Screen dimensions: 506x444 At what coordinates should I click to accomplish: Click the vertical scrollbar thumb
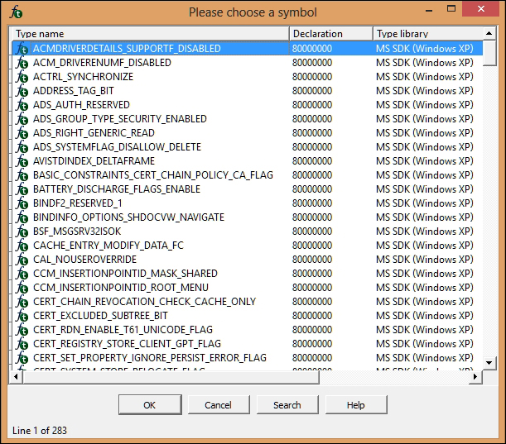tap(489, 53)
